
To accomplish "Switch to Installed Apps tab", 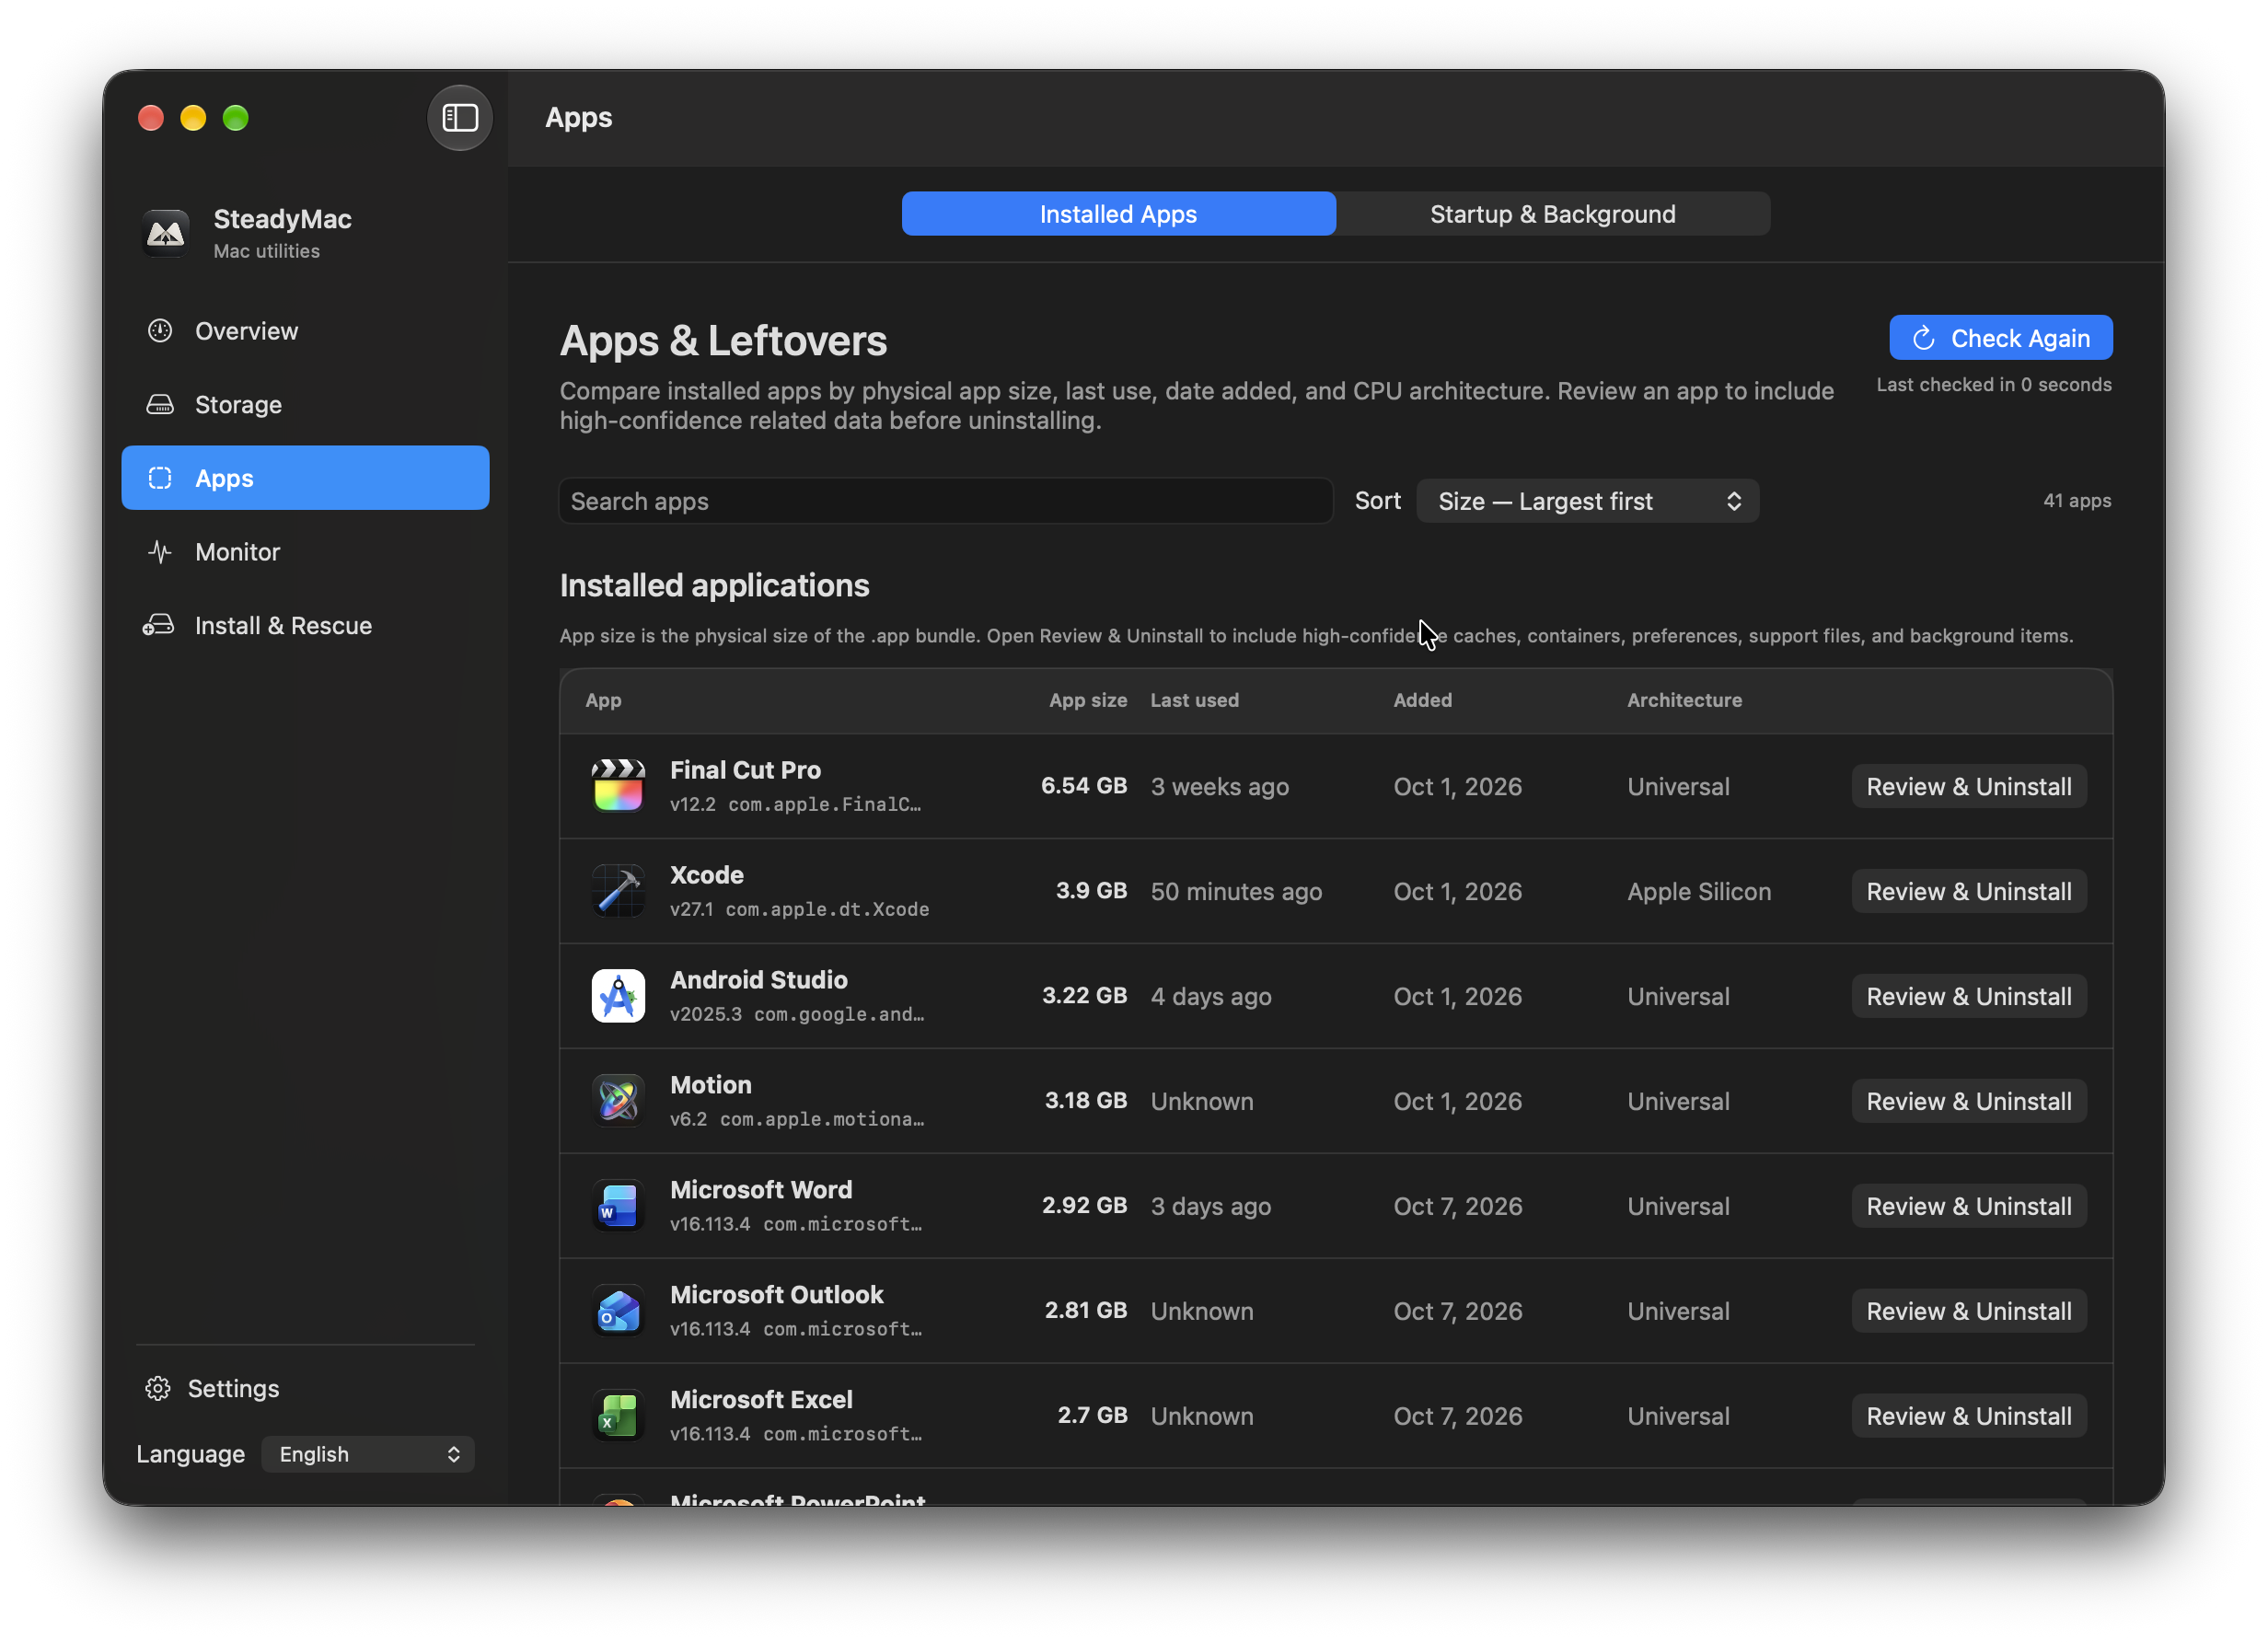I will pos(1118,214).
